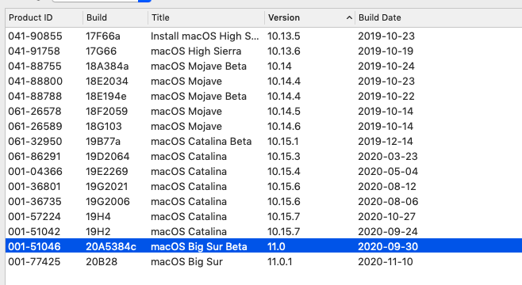Select version 10.14.5 cell
This screenshot has width=522, height=285.
(284, 112)
